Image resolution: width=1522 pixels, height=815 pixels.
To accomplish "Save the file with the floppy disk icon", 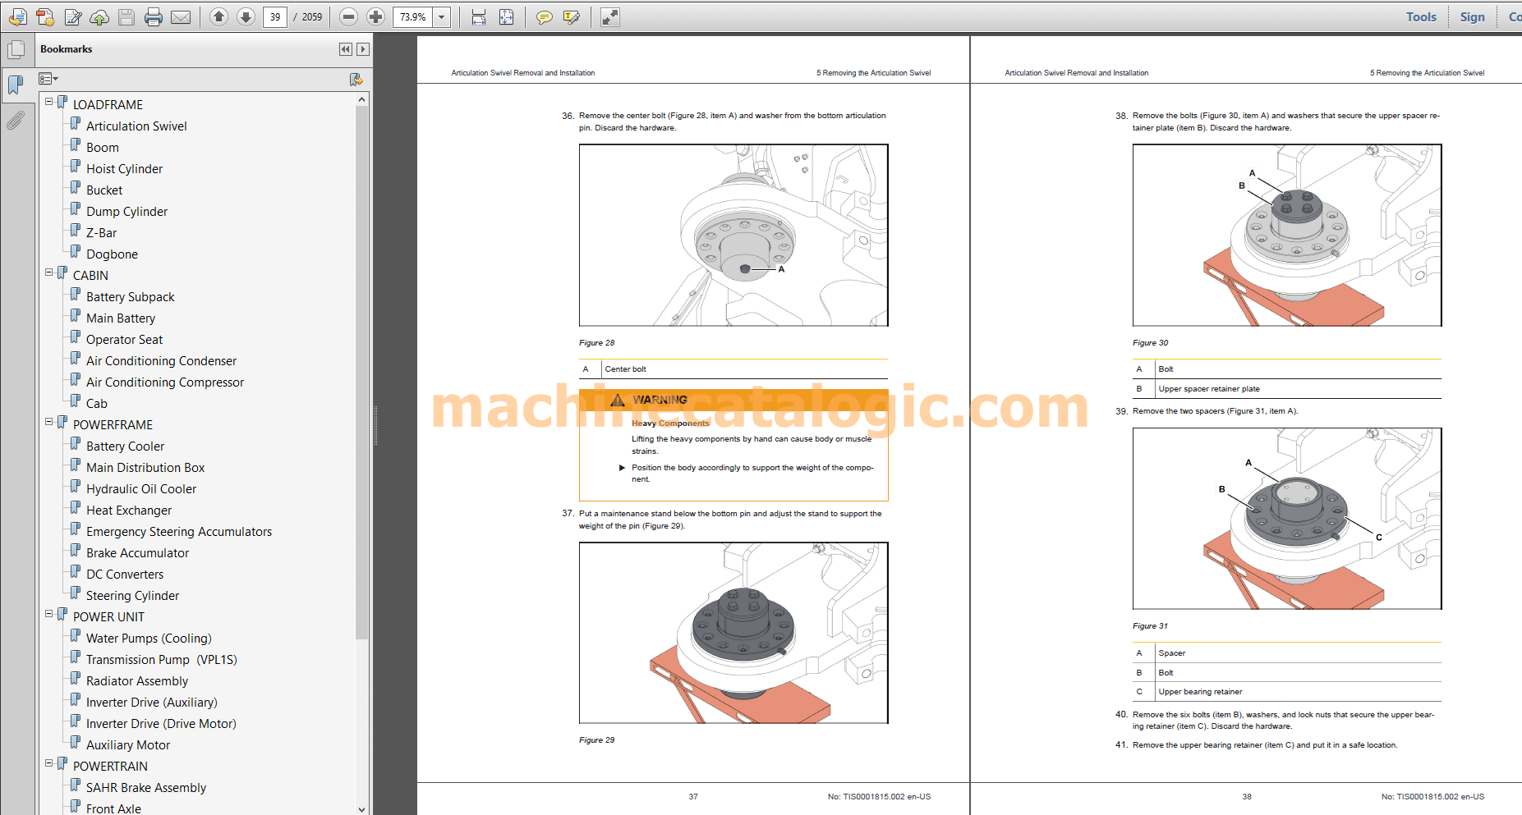I will click(x=126, y=16).
